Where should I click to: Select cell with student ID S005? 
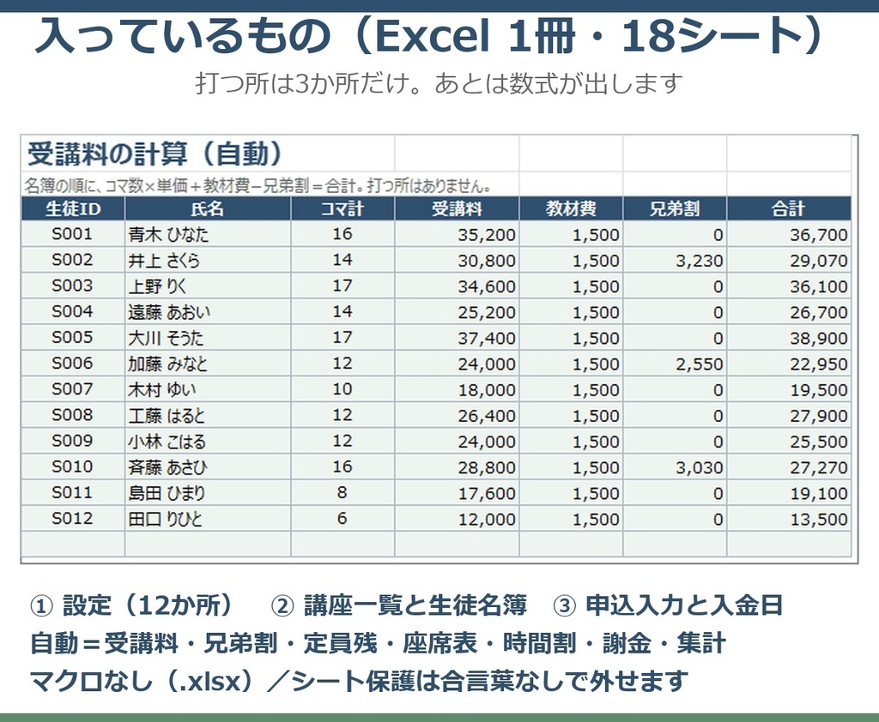point(73,337)
